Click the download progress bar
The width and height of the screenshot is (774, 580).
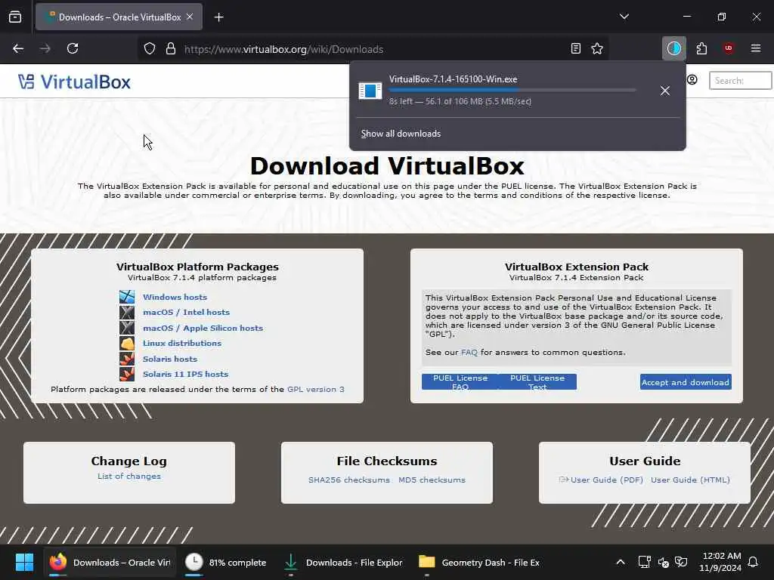click(512, 91)
